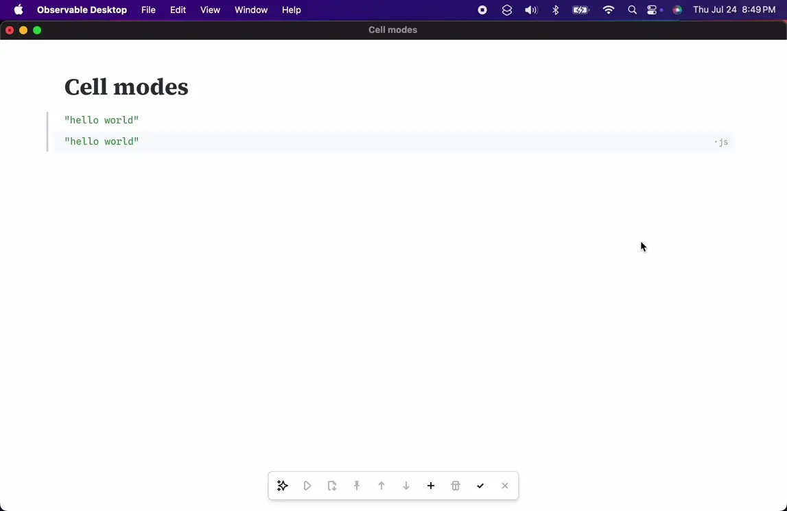Delete the cell using the trash icon
The image size is (787, 511).
456,486
